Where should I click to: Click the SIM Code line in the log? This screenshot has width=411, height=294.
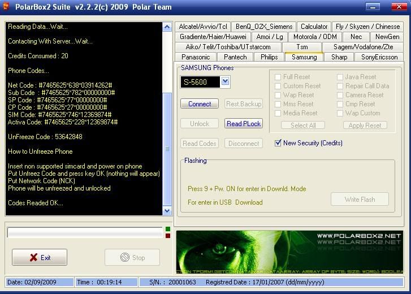pyautogui.click(x=60, y=115)
